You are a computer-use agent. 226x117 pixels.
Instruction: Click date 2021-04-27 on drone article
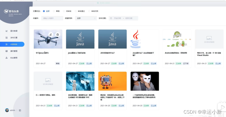click(41, 64)
